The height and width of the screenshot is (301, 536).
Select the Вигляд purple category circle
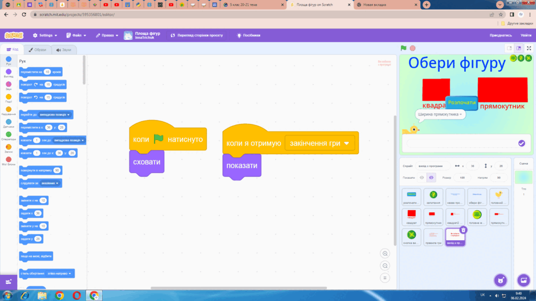click(9, 72)
